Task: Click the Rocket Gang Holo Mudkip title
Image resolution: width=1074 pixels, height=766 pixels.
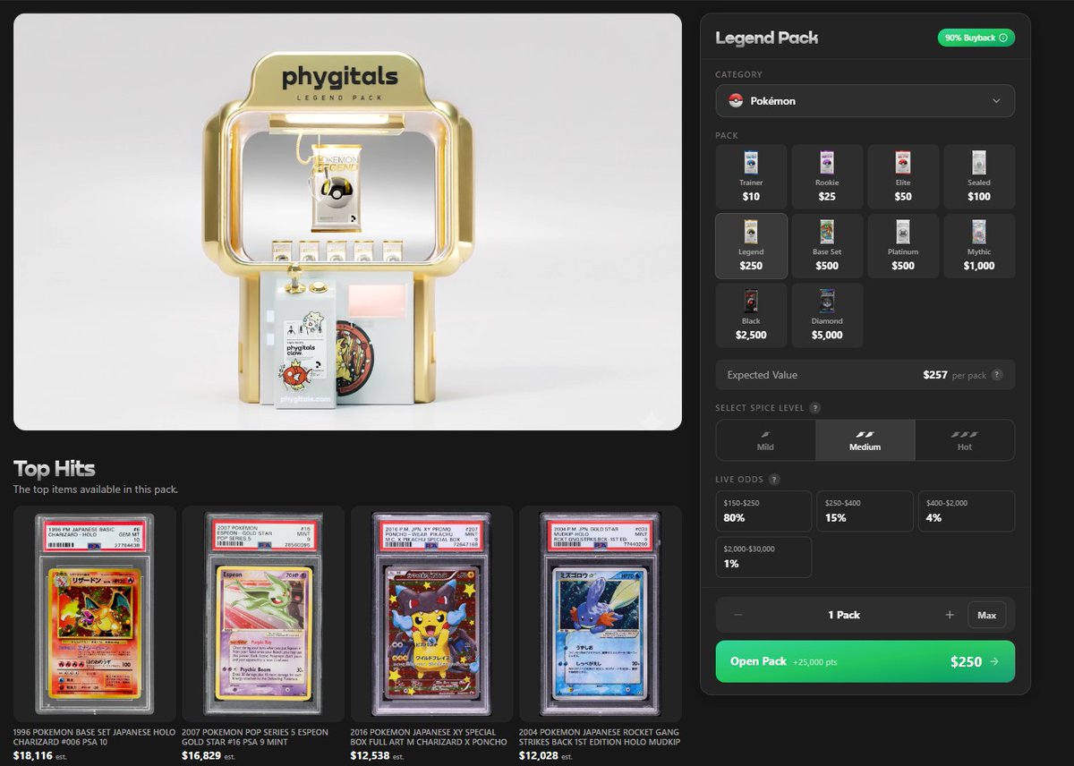Action: (600, 736)
